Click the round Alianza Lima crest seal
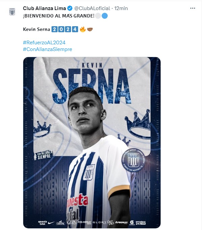This screenshot has width=202, height=230. (133, 160)
